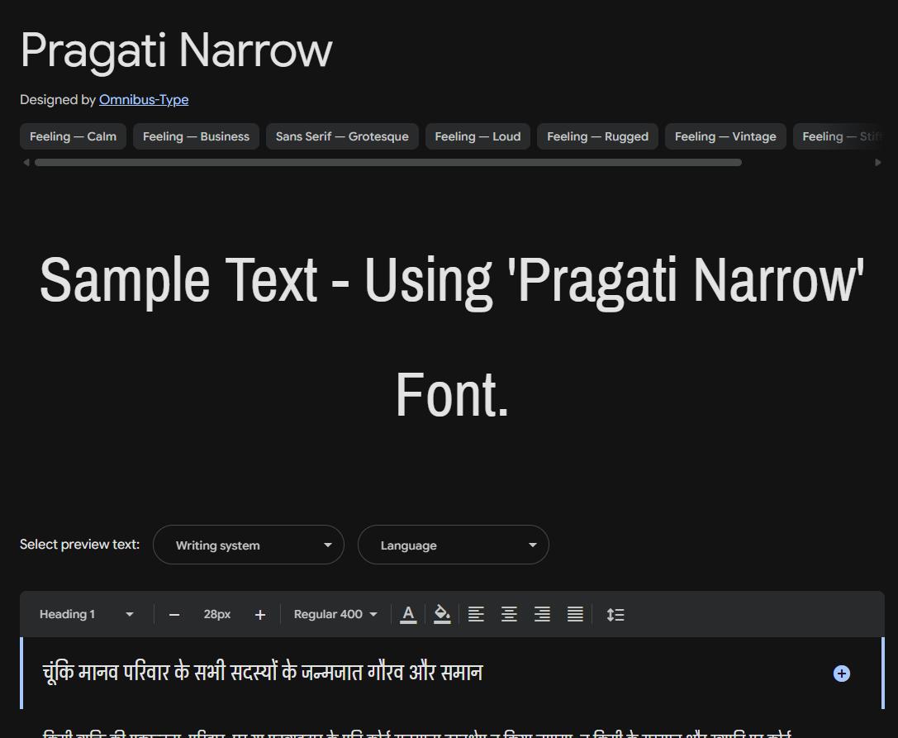898x738 pixels.
Task: Click the horizontal tag scrollbar thumb
Action: point(388,163)
